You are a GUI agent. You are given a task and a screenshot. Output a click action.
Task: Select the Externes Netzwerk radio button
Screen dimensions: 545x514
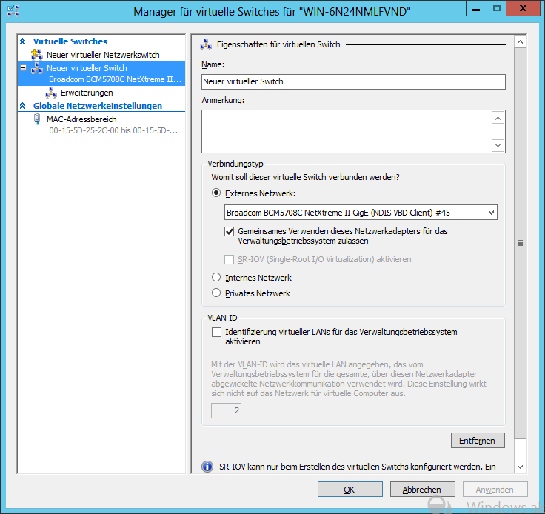pos(216,193)
